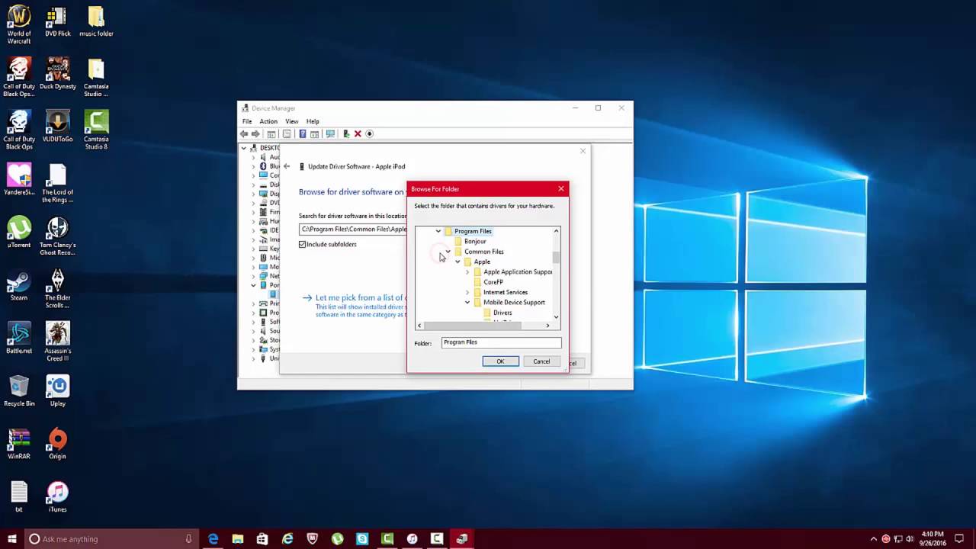The height and width of the screenshot is (549, 976).
Task: Open the File menu in Device Manager
Action: (247, 121)
